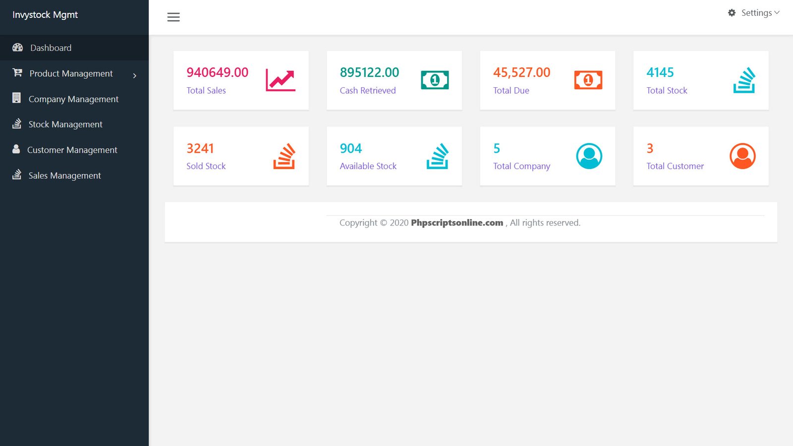Open the Dashboard menu item
The height and width of the screenshot is (446, 793).
click(74, 48)
